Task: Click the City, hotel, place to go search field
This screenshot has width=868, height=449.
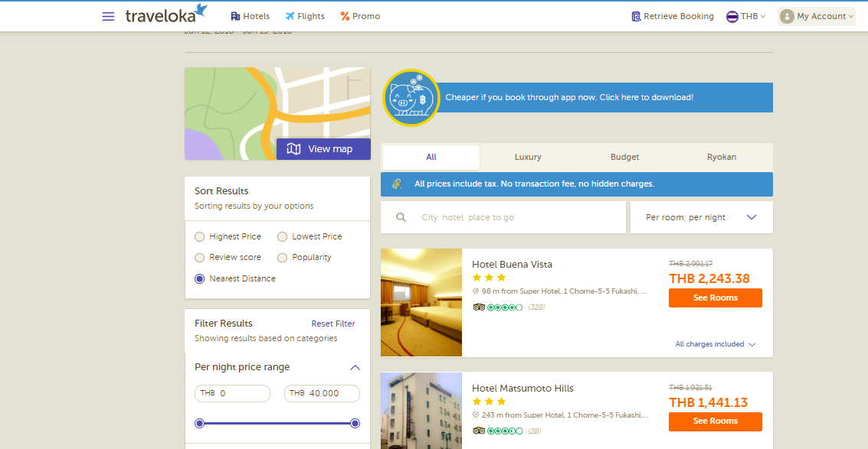Action: [x=503, y=217]
